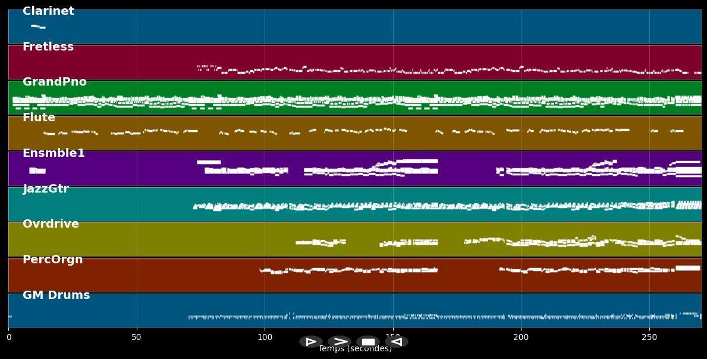Click the long PercOrgn note at the end
The image size is (707, 359).
[688, 268]
